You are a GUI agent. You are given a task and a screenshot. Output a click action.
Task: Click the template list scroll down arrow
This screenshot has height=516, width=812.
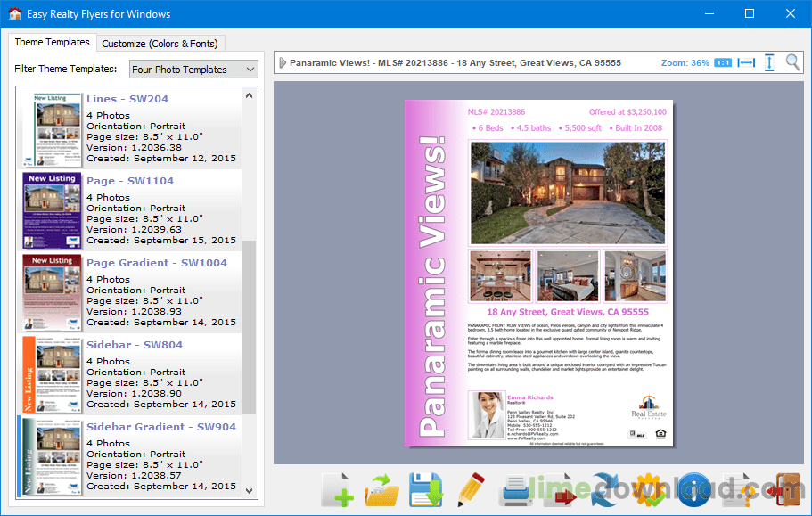pyautogui.click(x=249, y=491)
